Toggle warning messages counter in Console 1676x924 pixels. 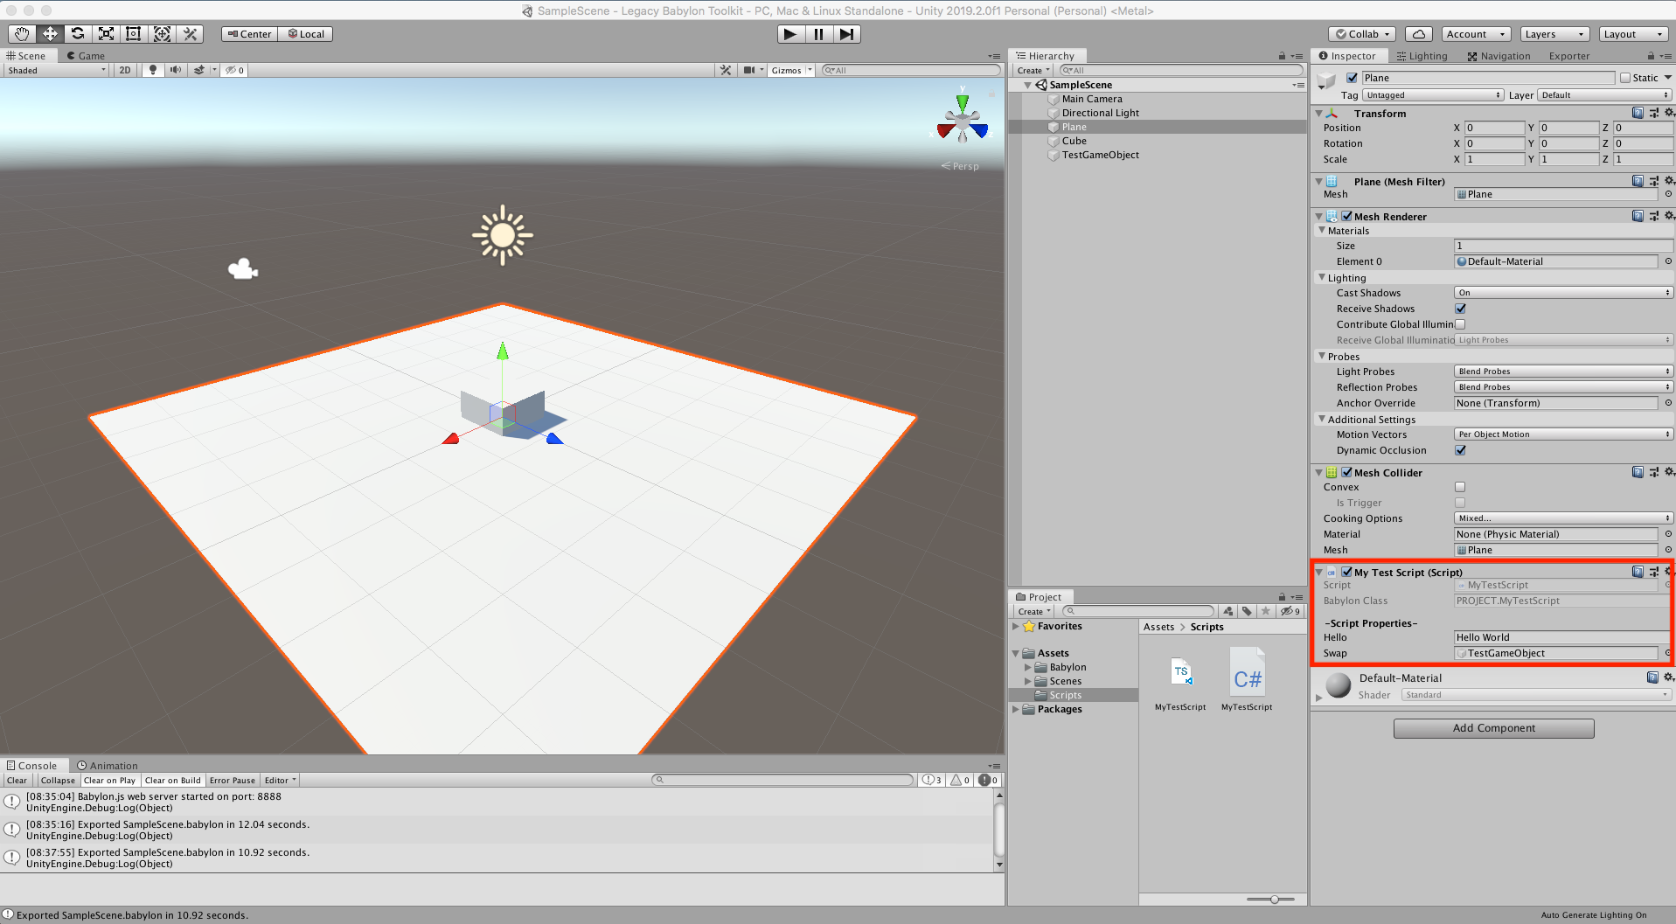click(x=960, y=780)
